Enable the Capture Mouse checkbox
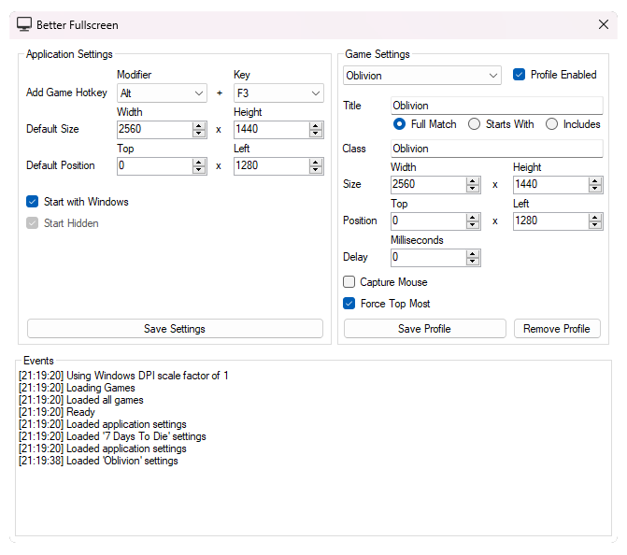The image size is (627, 555). click(x=349, y=282)
